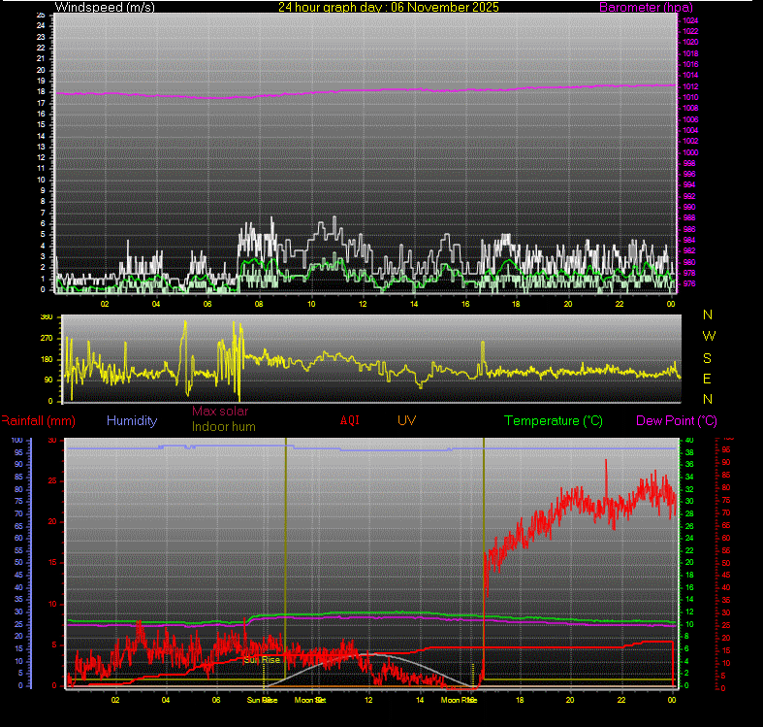Select the S compass direction label

click(x=708, y=357)
